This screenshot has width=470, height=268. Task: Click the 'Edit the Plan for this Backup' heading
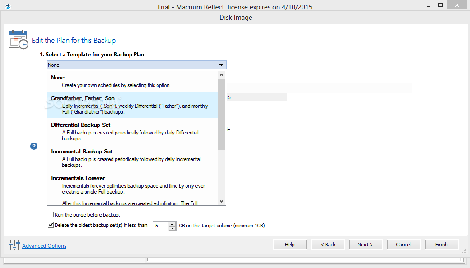point(74,41)
